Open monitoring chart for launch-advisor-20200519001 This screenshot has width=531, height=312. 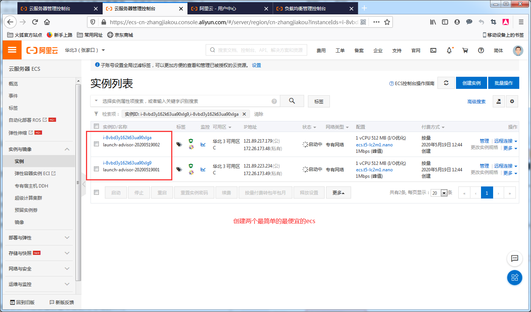point(202,169)
